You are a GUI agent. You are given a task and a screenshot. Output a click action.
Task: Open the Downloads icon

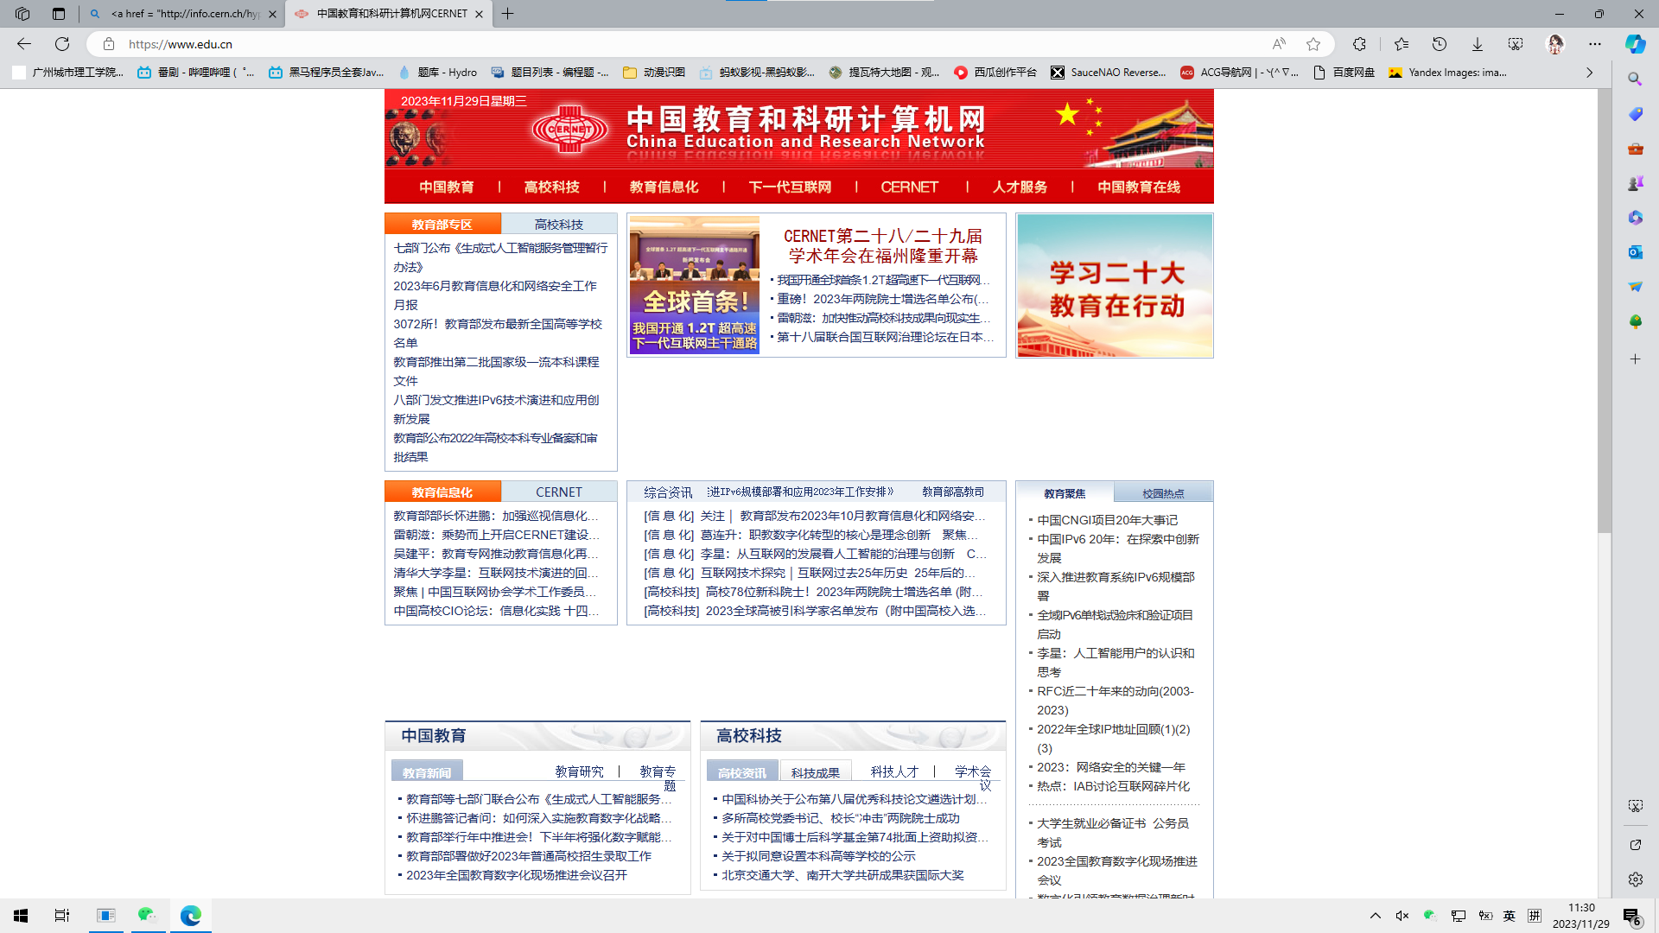tap(1477, 44)
